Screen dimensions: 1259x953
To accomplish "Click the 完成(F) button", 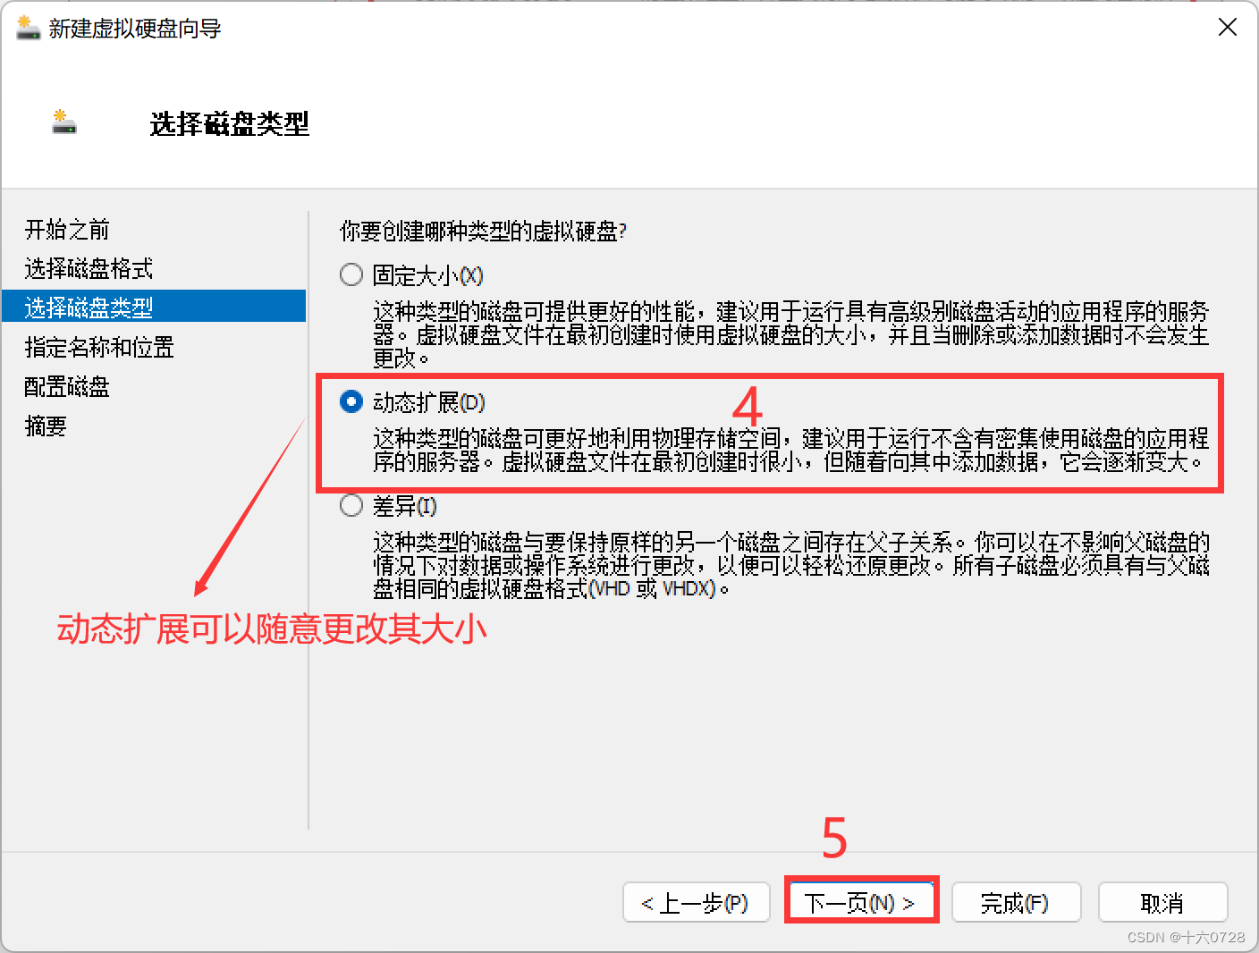I will coord(1017,903).
